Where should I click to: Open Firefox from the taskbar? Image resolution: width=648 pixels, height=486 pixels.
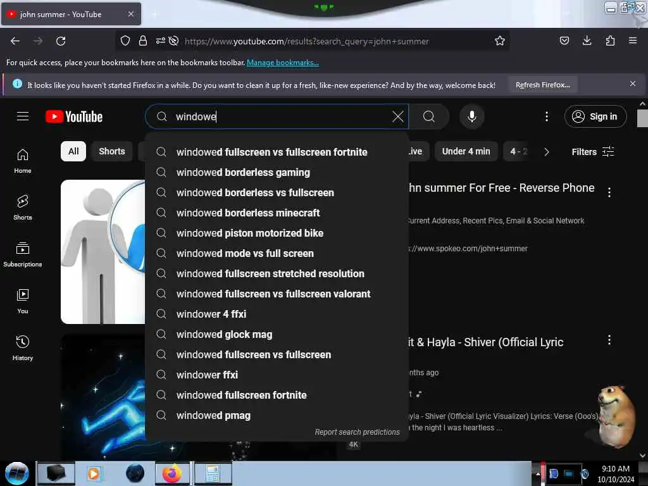(172, 473)
